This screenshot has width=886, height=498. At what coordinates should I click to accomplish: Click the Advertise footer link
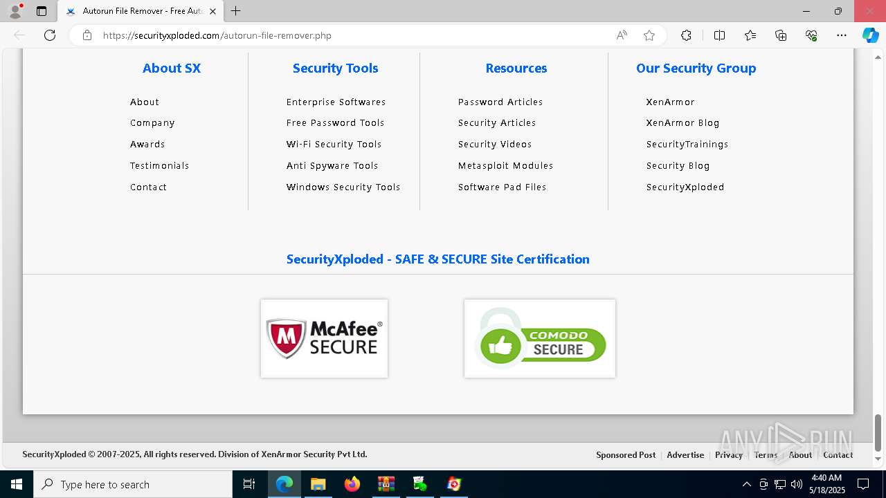point(685,455)
